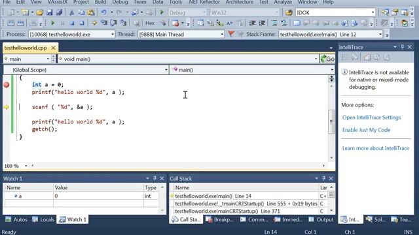Image resolution: width=419 pixels, height=235 pixels.
Task: Toggle Hex display on the debug toolbar
Action: (x=150, y=23)
